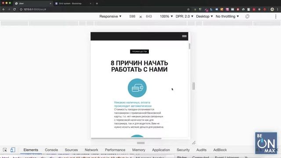
Task: Click the orange extension icon in the toolbar
Action: point(222,9)
